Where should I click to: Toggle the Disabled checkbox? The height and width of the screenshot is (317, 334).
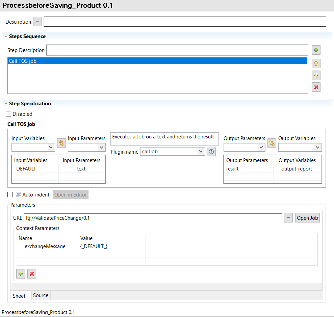coord(9,114)
